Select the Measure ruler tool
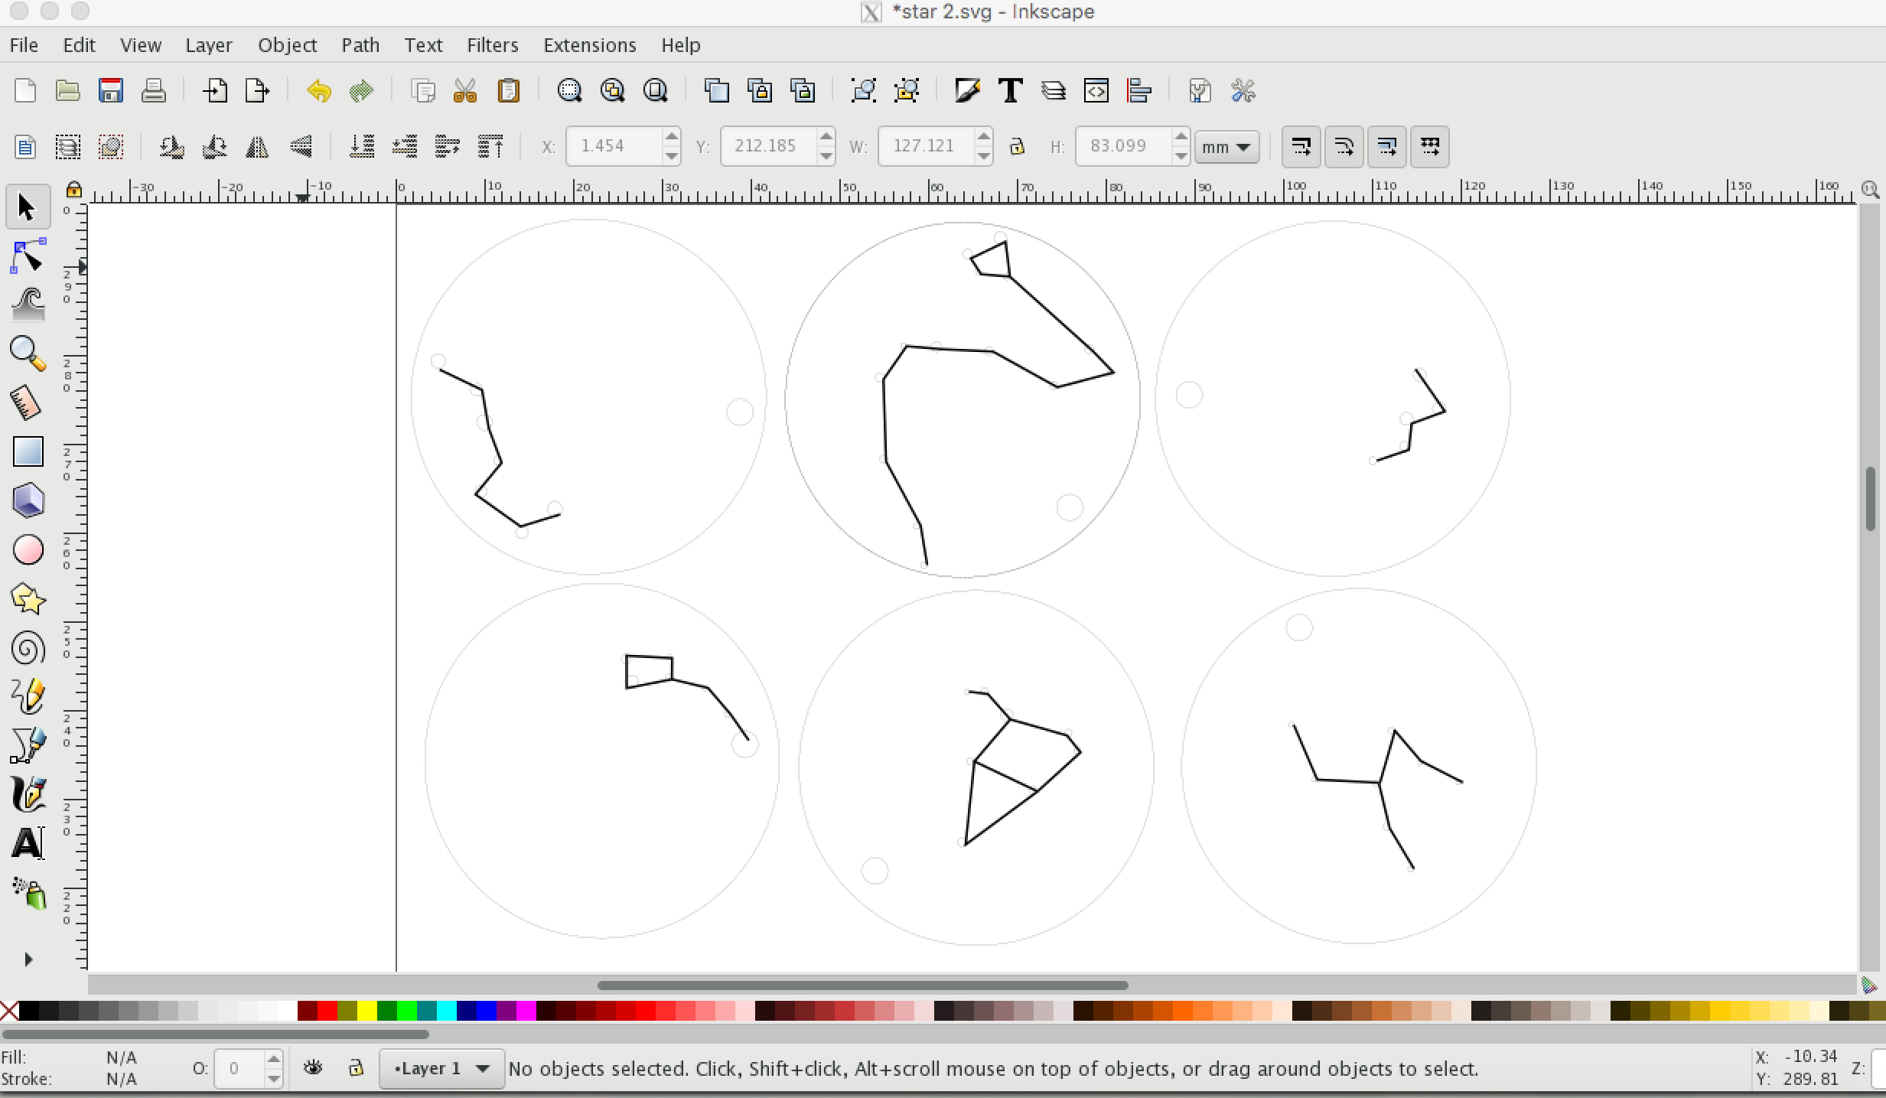This screenshot has width=1886, height=1098. (x=26, y=402)
